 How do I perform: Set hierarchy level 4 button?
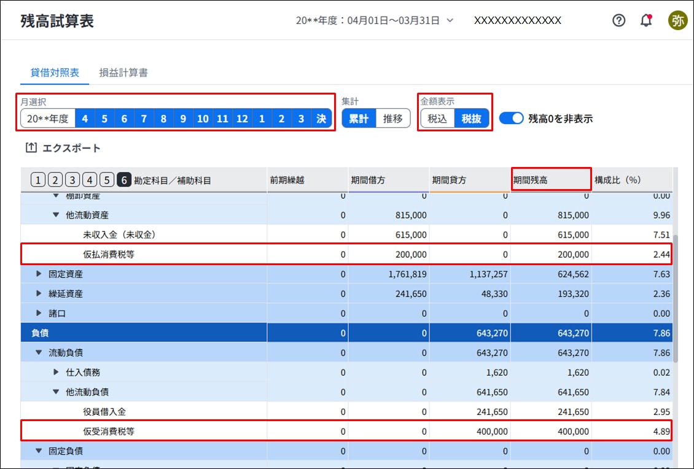click(90, 180)
